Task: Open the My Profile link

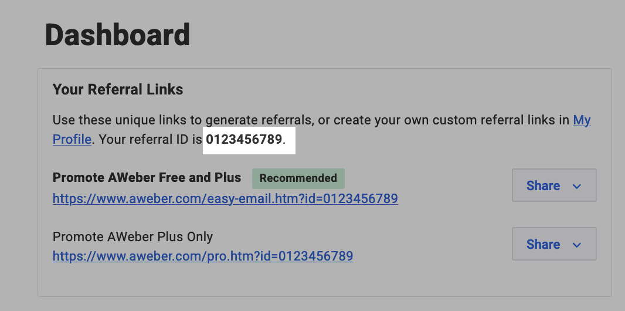Action: coord(581,121)
